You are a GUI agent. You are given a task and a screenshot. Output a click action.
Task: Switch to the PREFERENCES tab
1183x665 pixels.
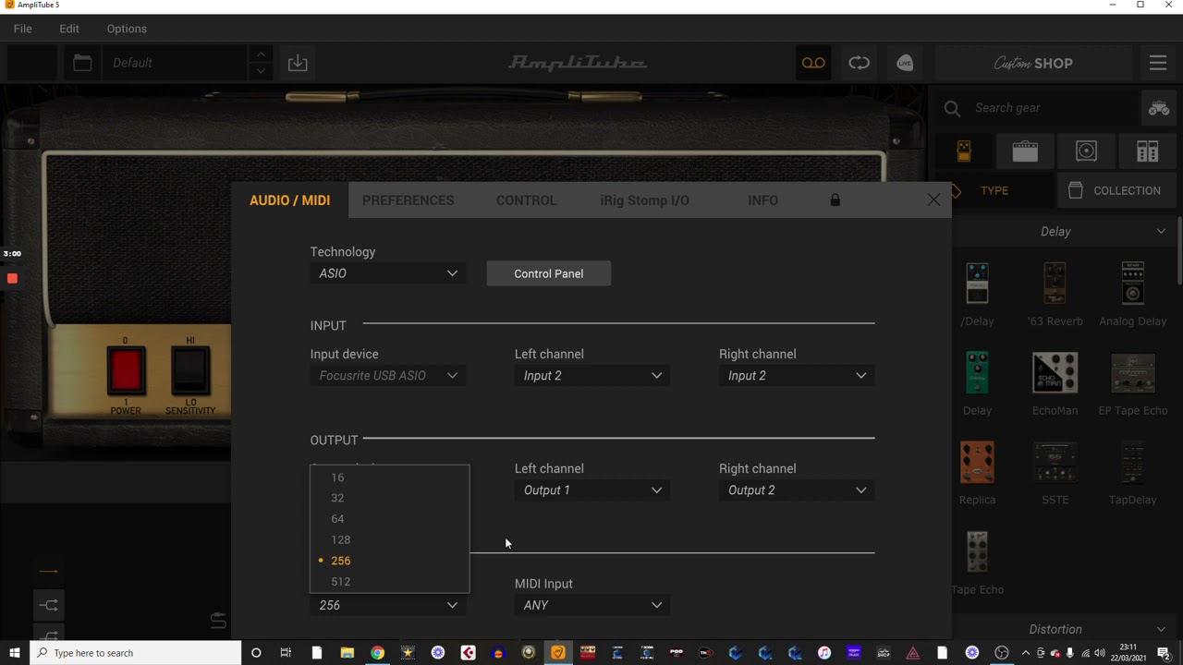408,200
